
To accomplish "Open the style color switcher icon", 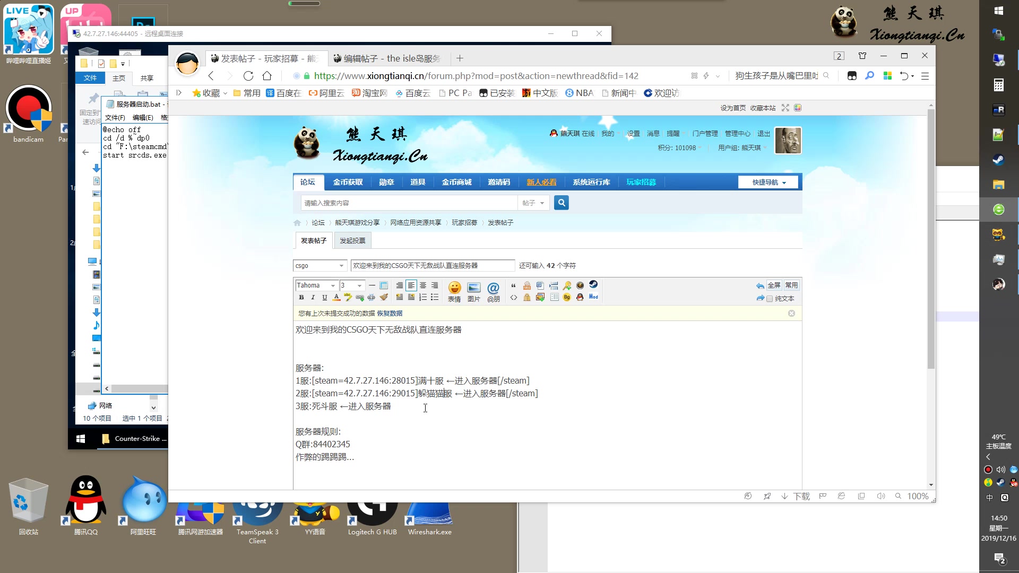I will (798, 108).
